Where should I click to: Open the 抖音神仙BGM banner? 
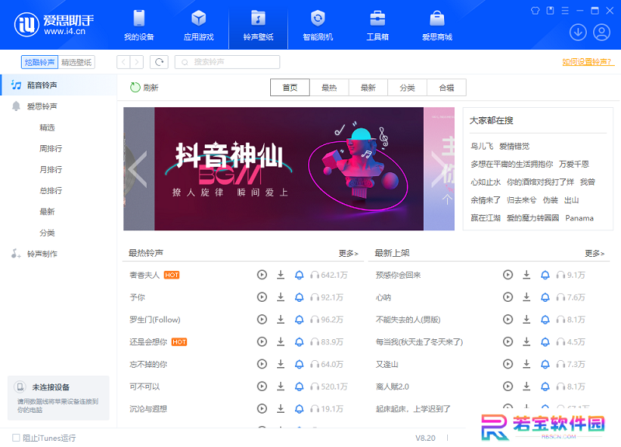point(289,168)
